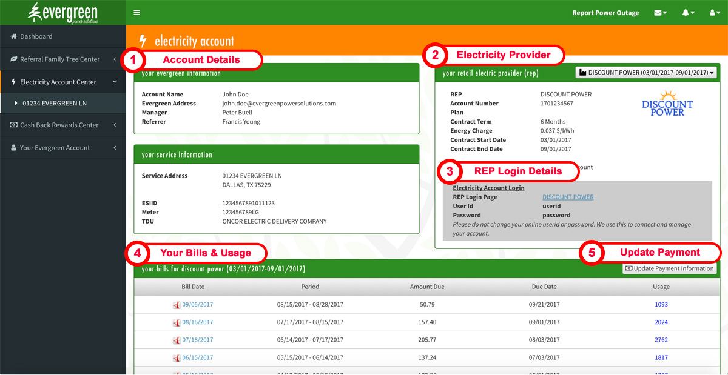Click the Evergreen Power Solutions logo
This screenshot has width=728, height=375.
62,12
